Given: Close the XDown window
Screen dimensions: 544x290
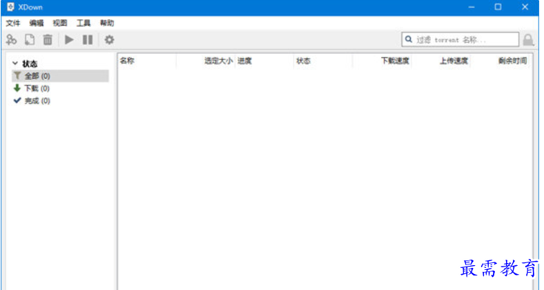Looking at the screenshot, I should 525,7.
